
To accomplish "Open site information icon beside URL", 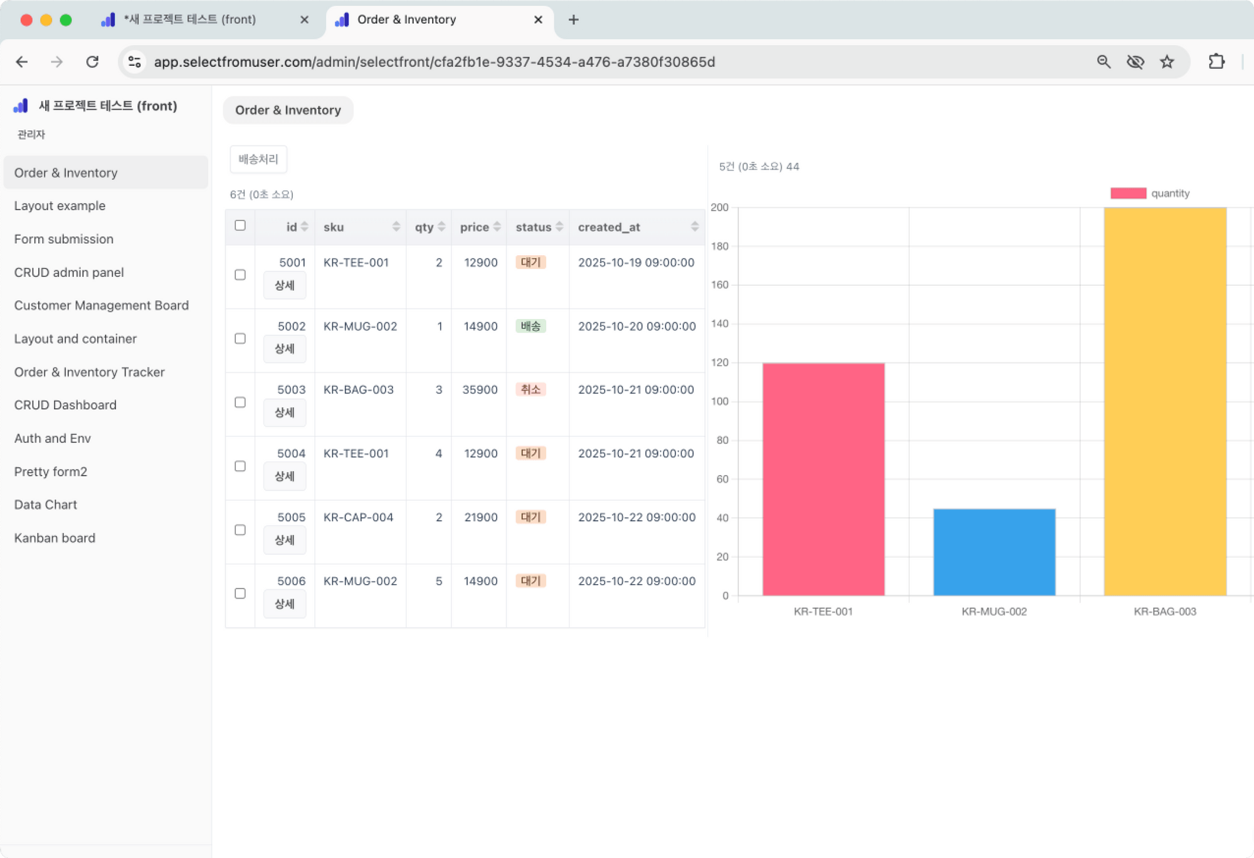I will [x=134, y=61].
